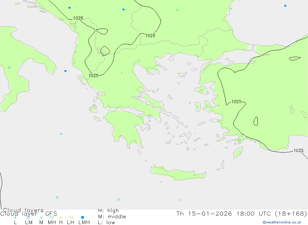Click the 'L: low' legend text

106,223
